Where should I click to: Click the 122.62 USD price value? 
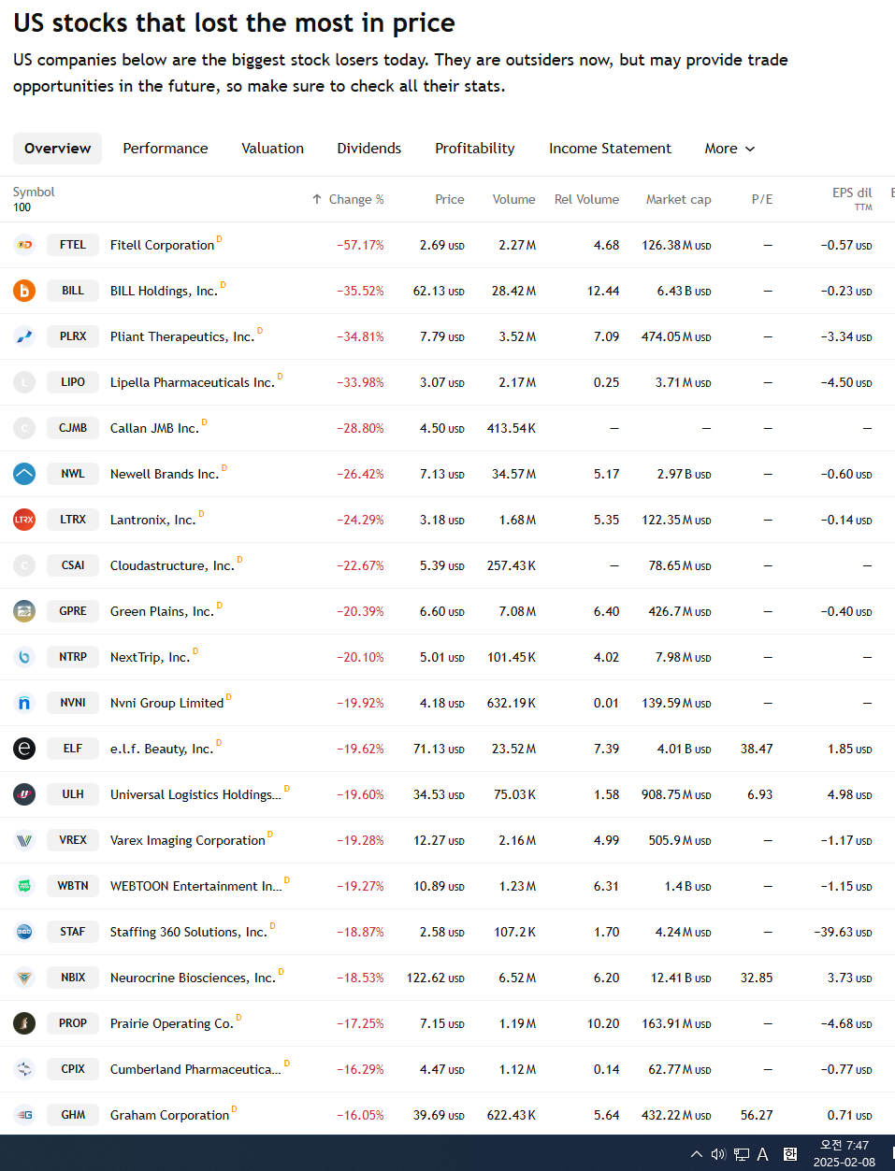436,978
